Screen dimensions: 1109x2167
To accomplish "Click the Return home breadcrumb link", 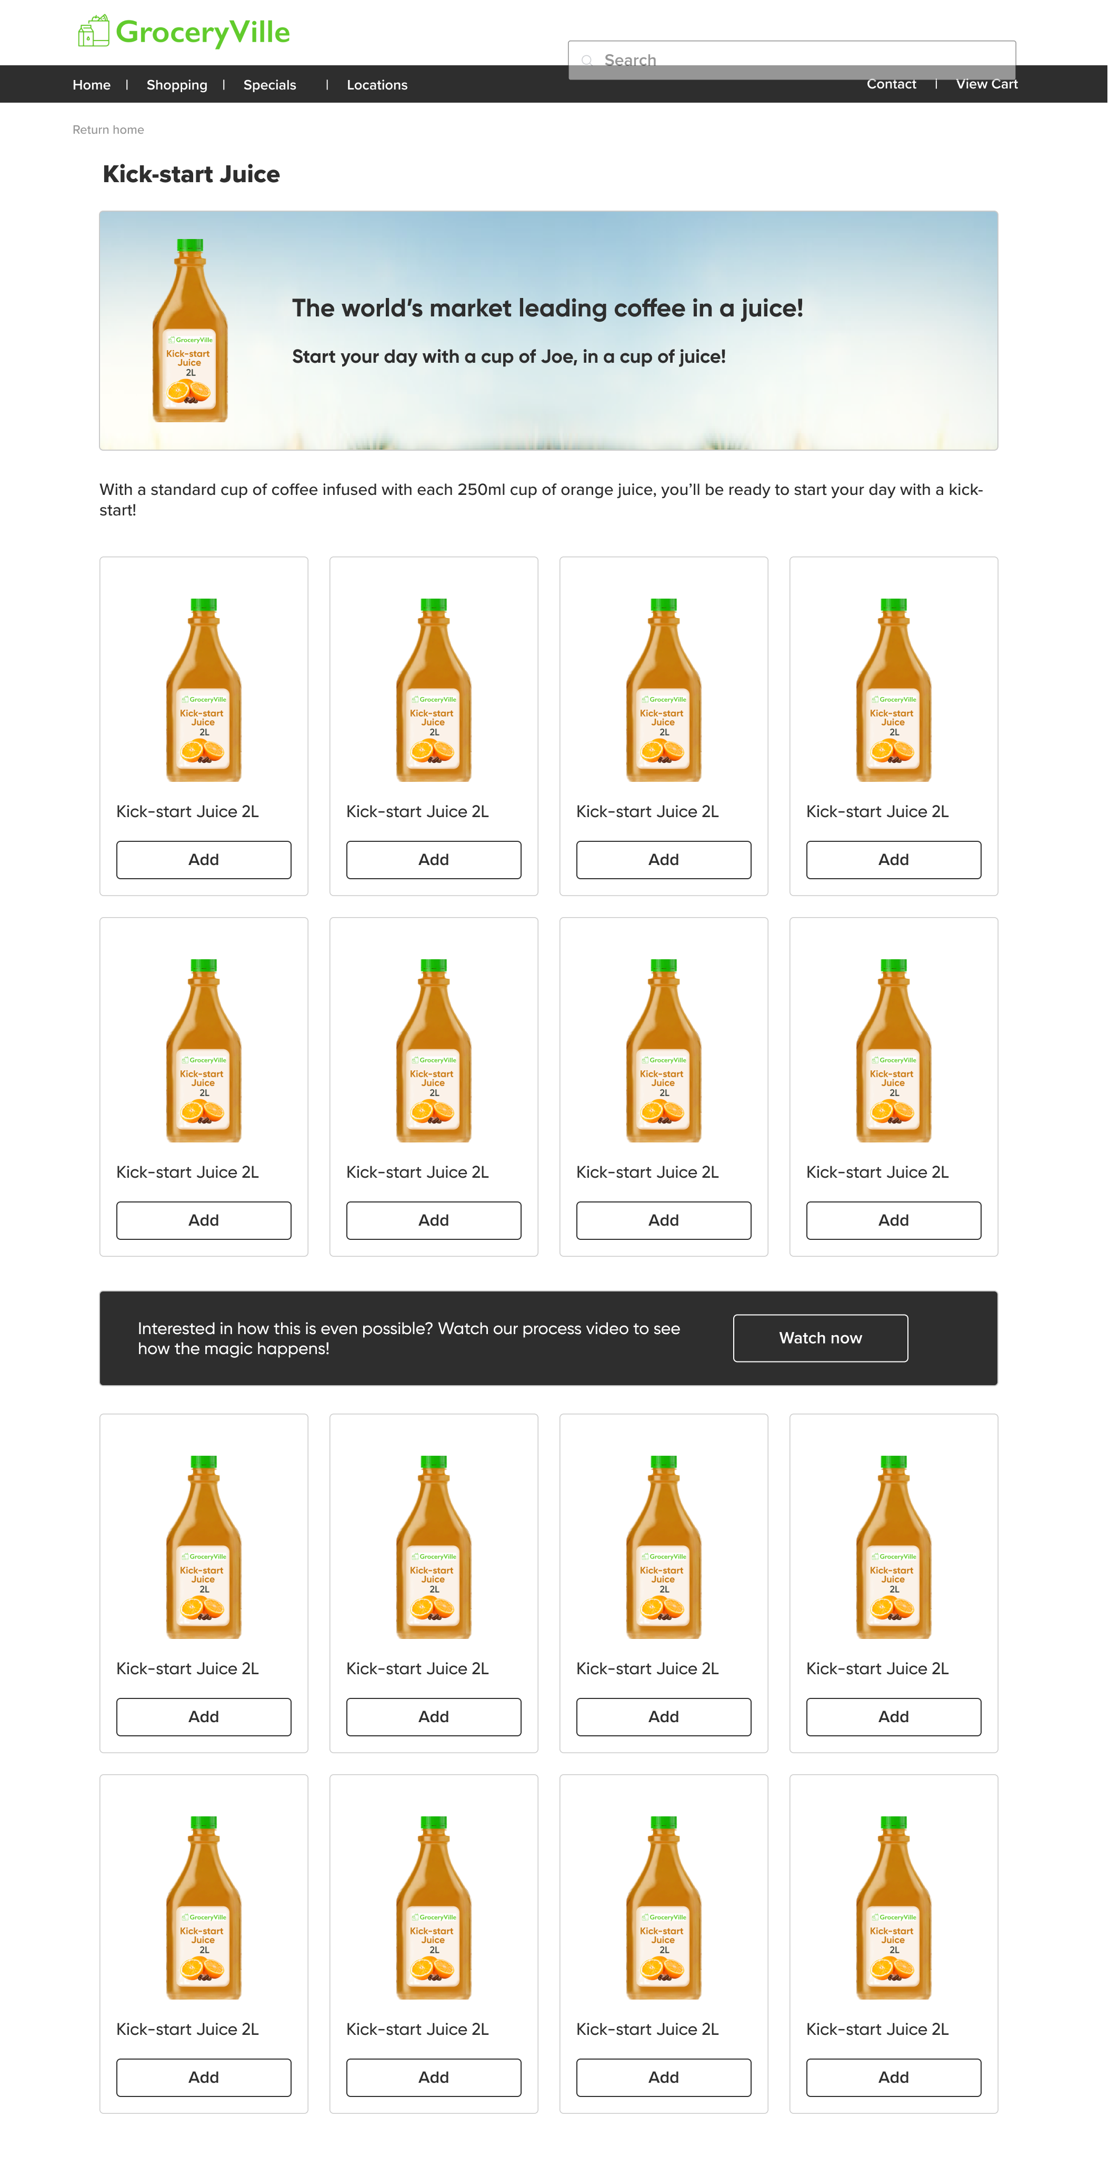I will coord(108,130).
